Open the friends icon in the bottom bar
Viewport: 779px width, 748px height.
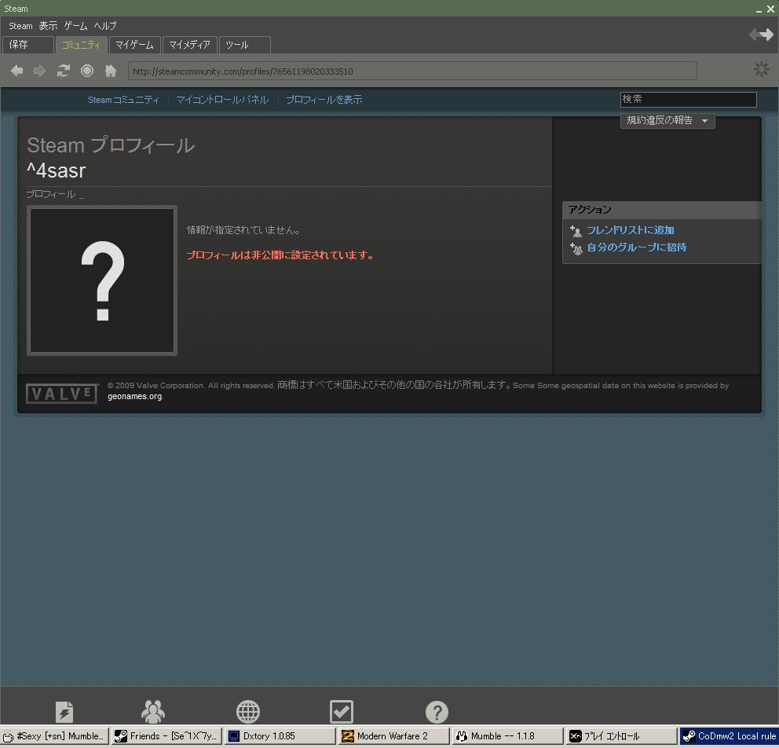153,712
